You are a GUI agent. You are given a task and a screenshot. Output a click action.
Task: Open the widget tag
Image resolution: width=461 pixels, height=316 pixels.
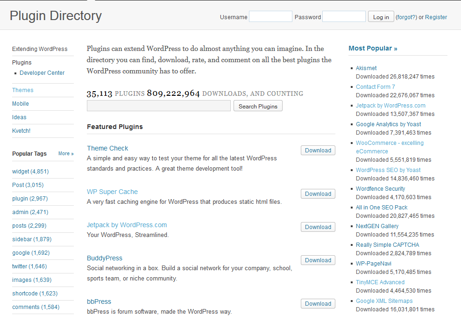pyautogui.click(x=30, y=171)
